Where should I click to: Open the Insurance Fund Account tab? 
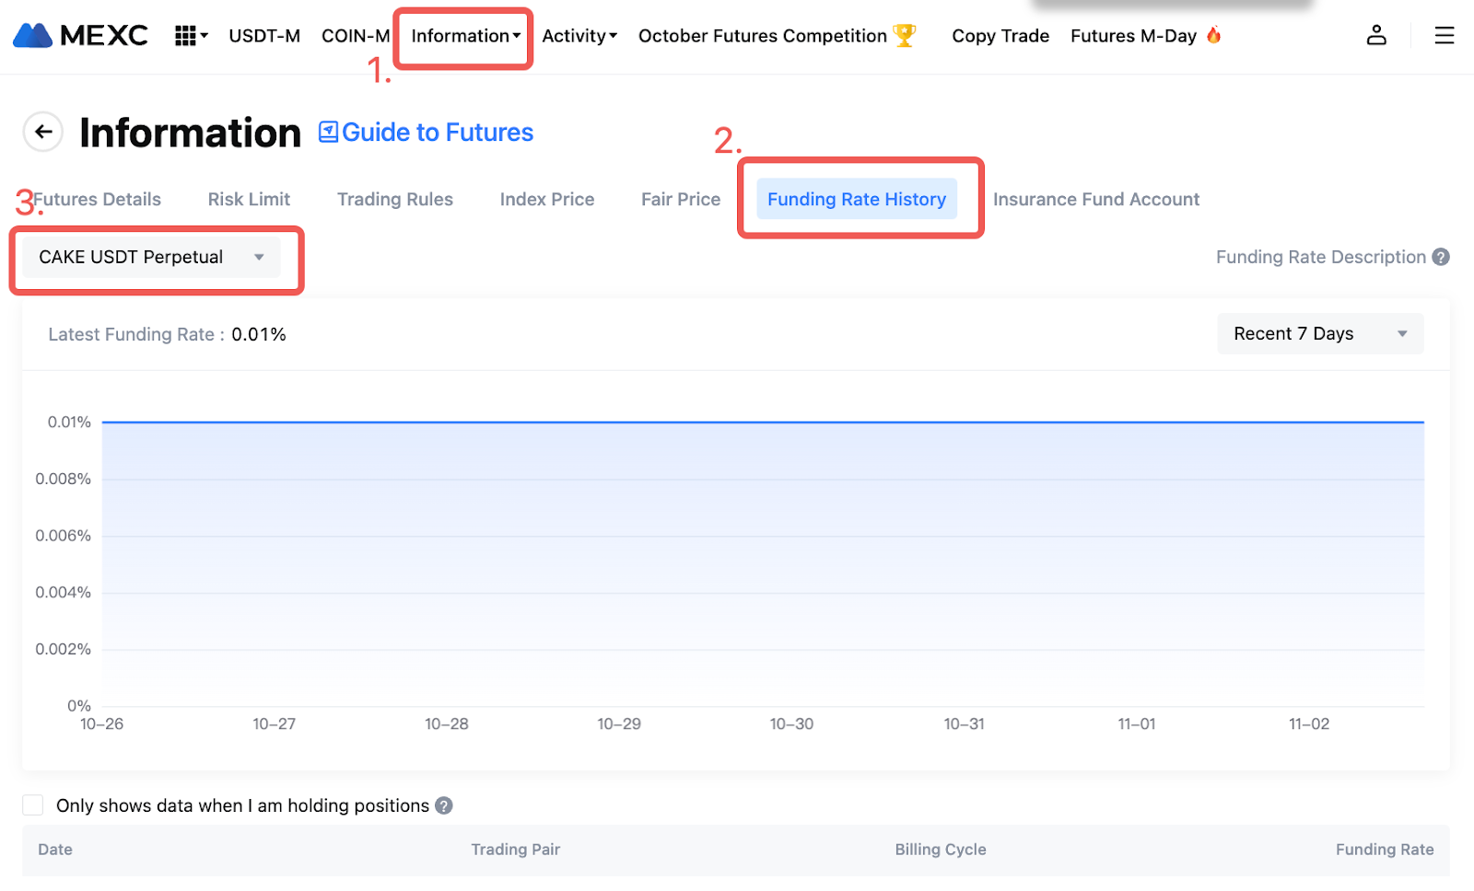click(x=1095, y=200)
